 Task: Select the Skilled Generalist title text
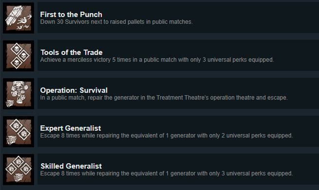click(71, 166)
